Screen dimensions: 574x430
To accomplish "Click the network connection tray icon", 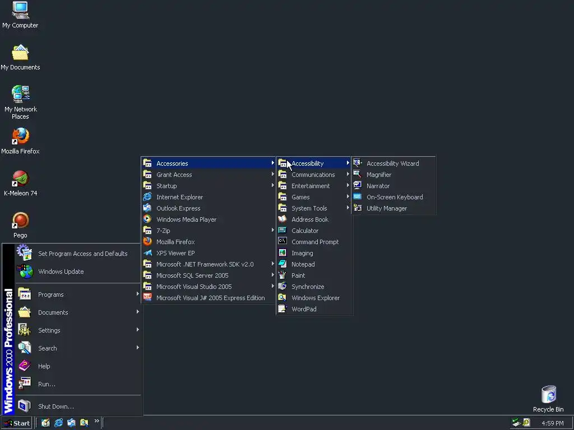I will pyautogui.click(x=516, y=423).
